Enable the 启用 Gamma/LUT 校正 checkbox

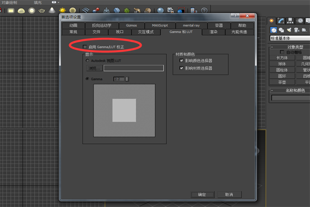85,47
